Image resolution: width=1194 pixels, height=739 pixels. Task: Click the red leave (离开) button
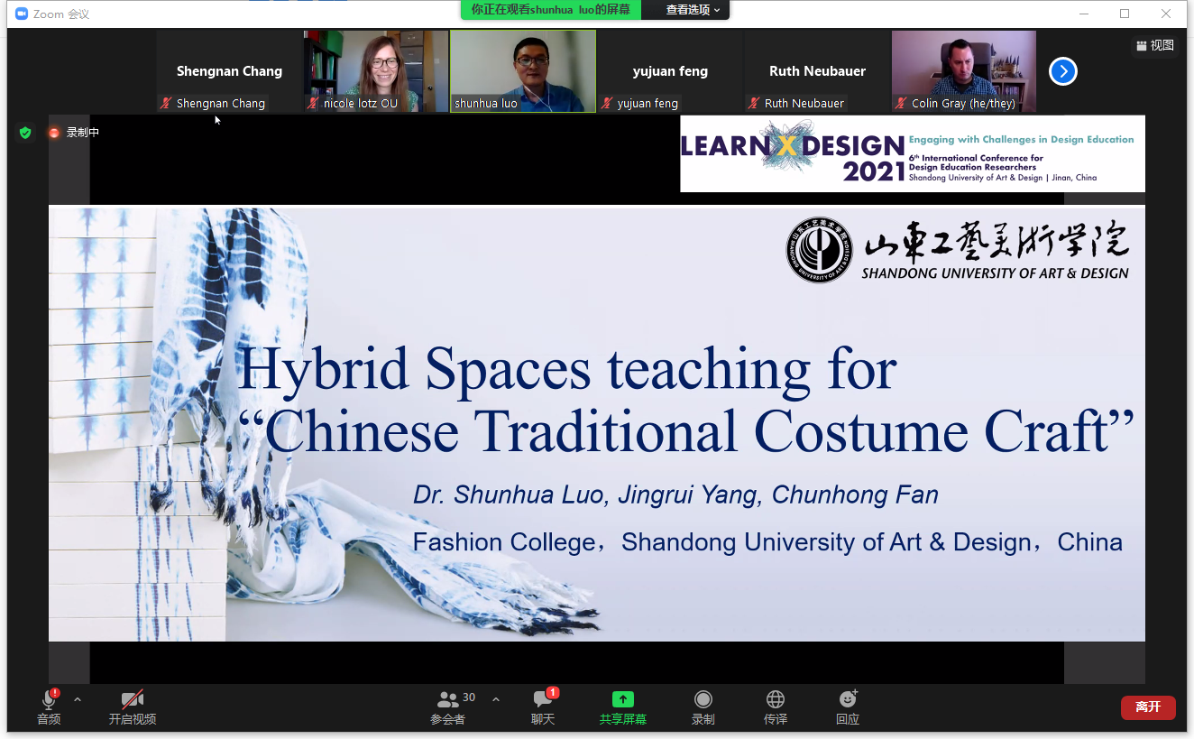1147,707
